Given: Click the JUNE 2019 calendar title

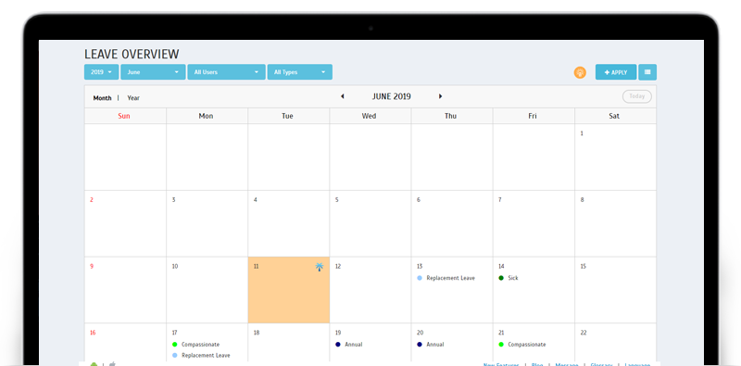Looking at the screenshot, I should coord(391,96).
